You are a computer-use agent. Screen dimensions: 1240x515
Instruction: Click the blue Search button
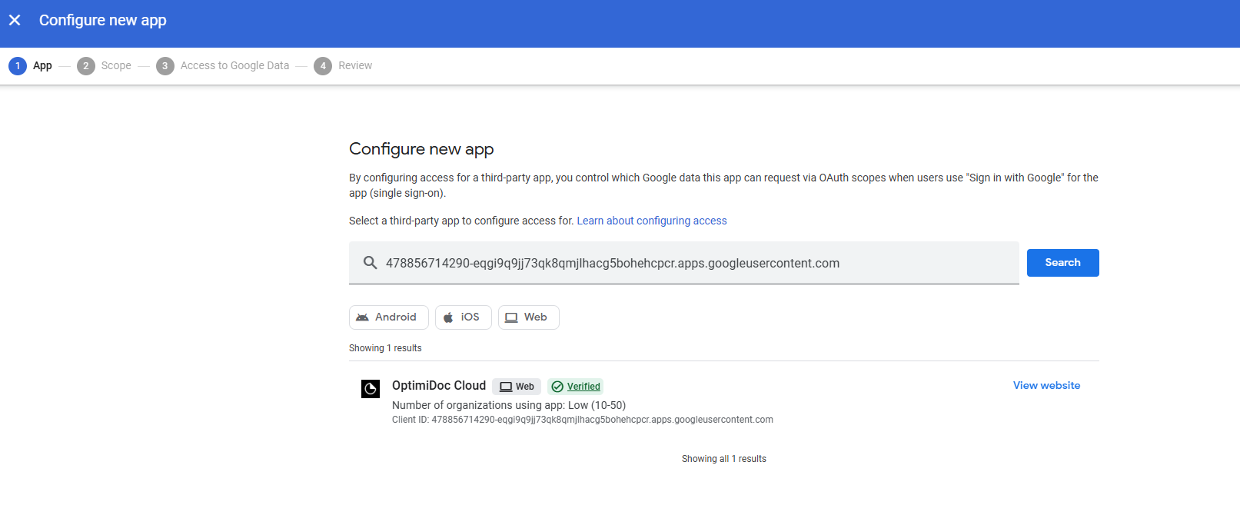[1062, 263]
